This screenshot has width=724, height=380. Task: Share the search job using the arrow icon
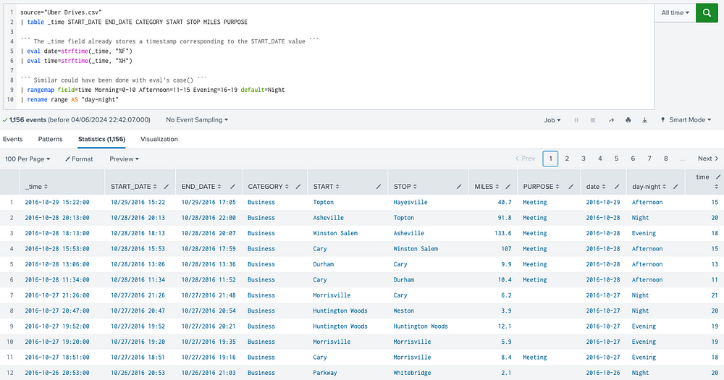click(x=611, y=120)
